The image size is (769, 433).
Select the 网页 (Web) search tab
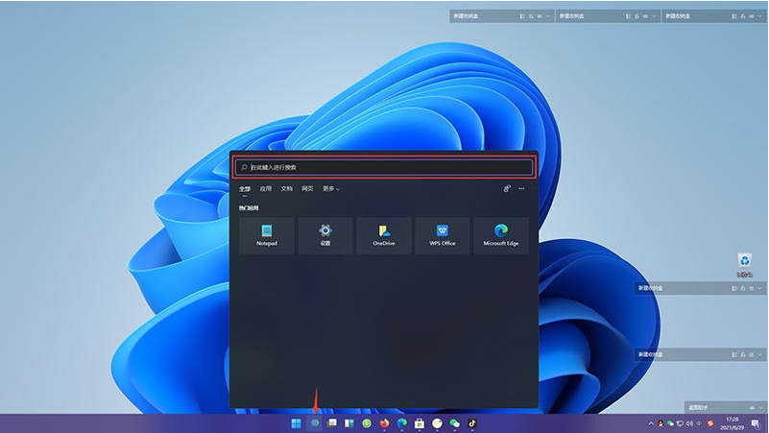(x=307, y=189)
